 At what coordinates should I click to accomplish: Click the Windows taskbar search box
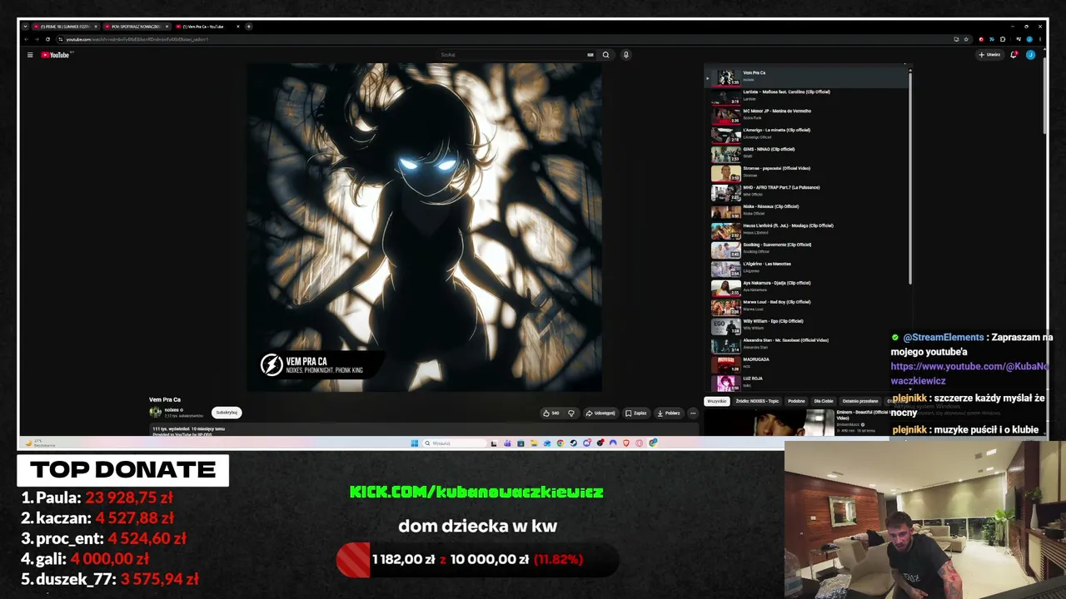tap(455, 443)
